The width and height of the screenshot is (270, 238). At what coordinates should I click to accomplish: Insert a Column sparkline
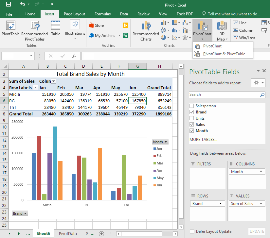pos(243,30)
